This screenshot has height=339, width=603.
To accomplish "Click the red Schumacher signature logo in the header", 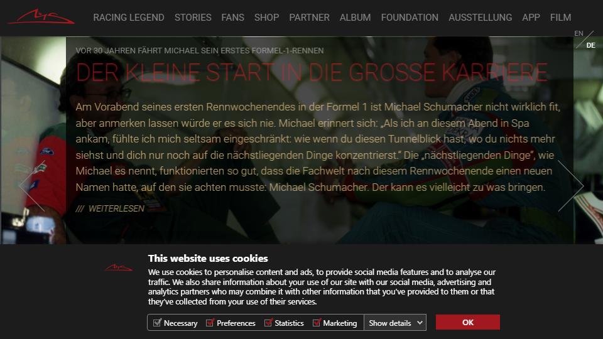I will coord(41,17).
